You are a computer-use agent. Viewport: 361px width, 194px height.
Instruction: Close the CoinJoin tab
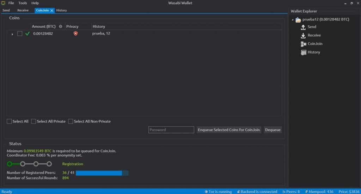click(52, 11)
